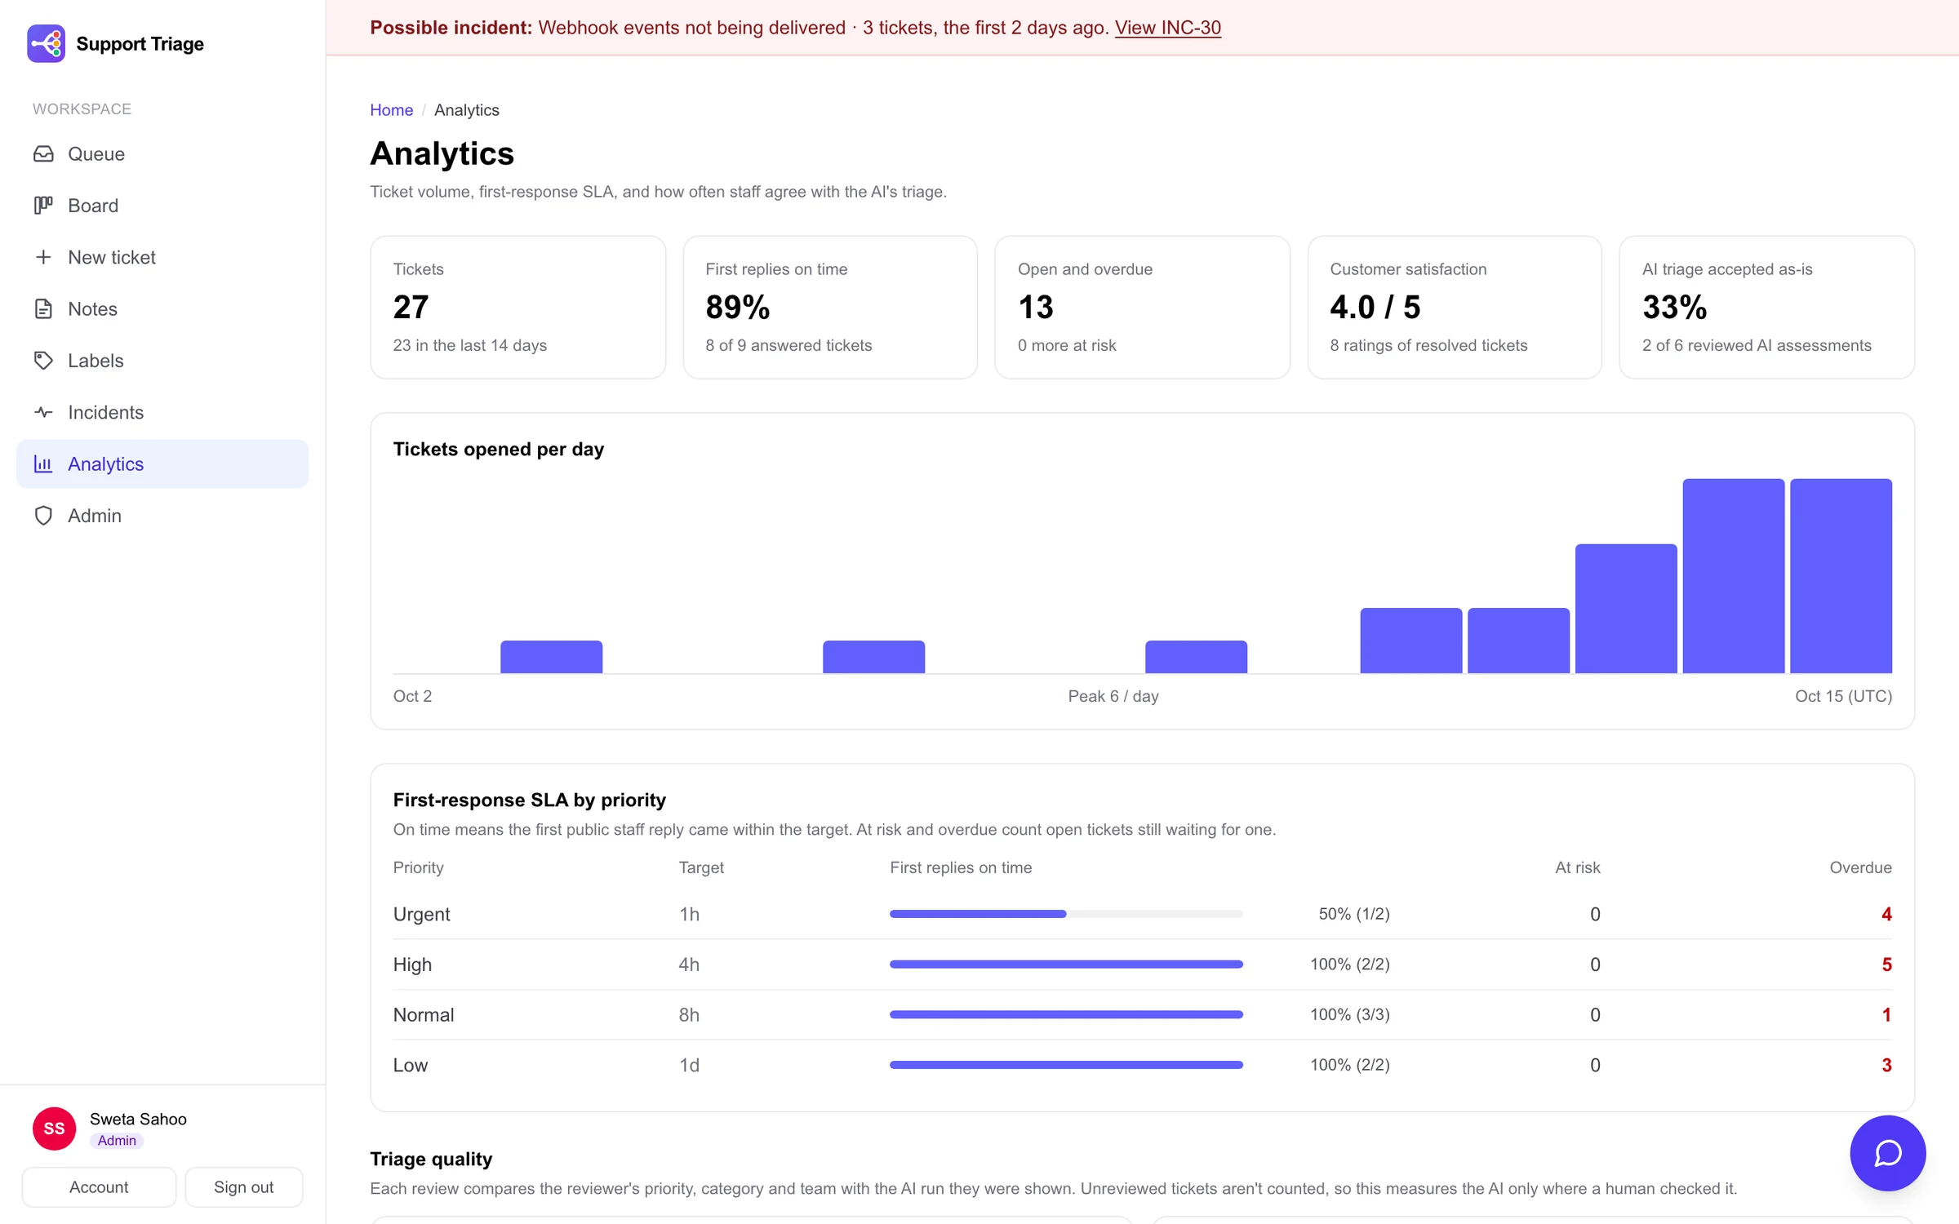This screenshot has height=1224, width=1959.
Task: Click the Low priority row label
Action: click(x=411, y=1065)
